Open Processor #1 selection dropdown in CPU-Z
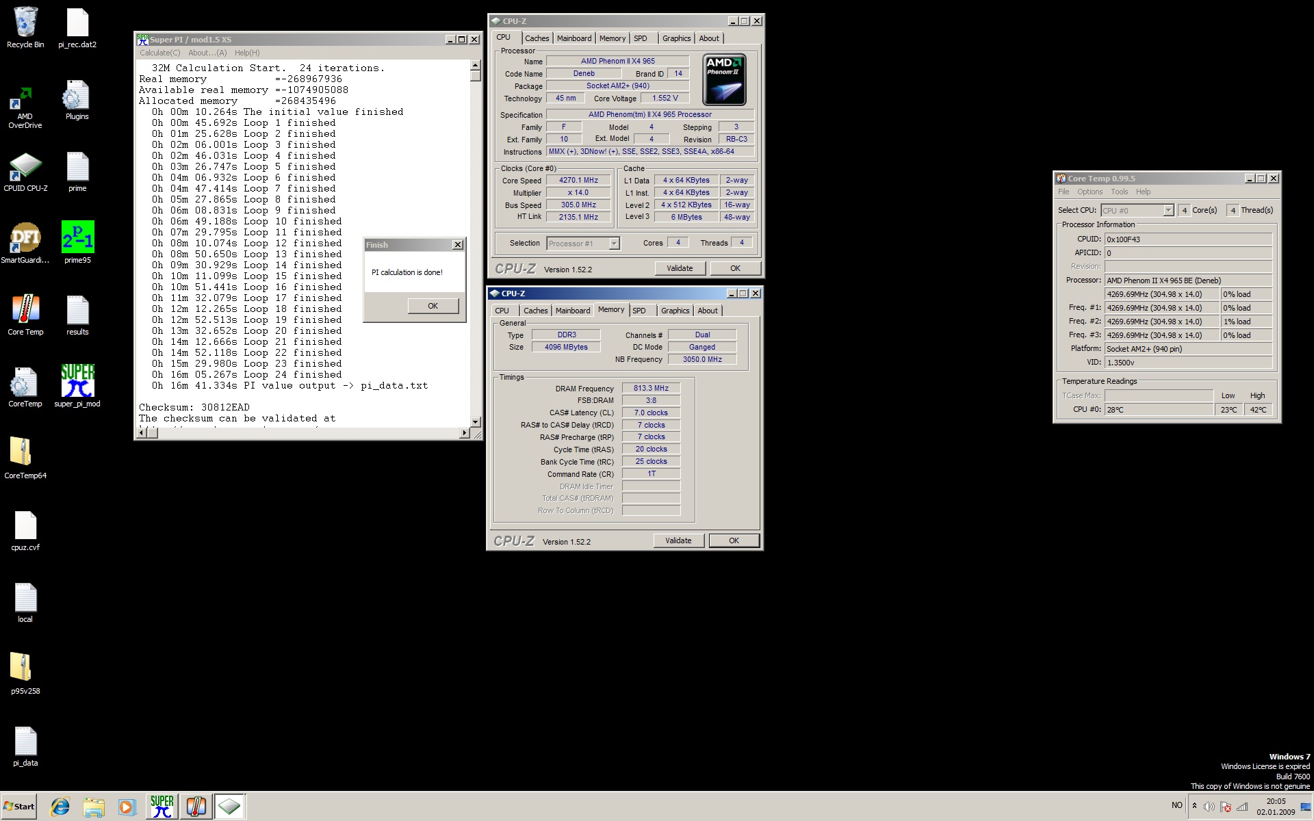This screenshot has width=1314, height=821. coord(582,244)
